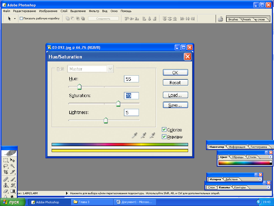The image size is (274, 206).
Task: Click the пуск Start button
Action: (12, 202)
